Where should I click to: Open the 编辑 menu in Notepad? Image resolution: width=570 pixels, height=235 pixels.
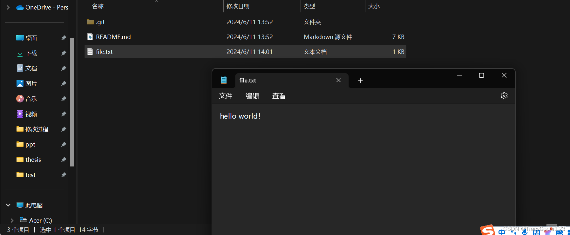coord(252,96)
